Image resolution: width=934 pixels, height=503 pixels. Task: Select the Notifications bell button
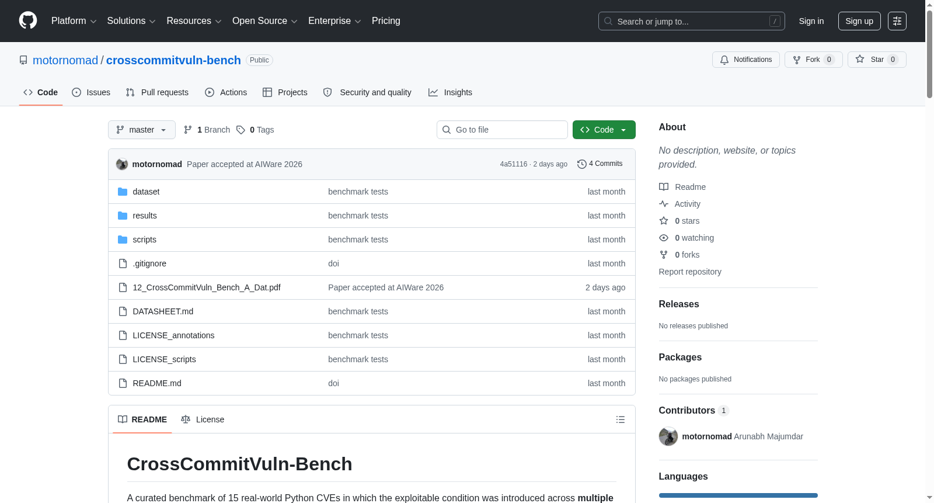(746, 60)
